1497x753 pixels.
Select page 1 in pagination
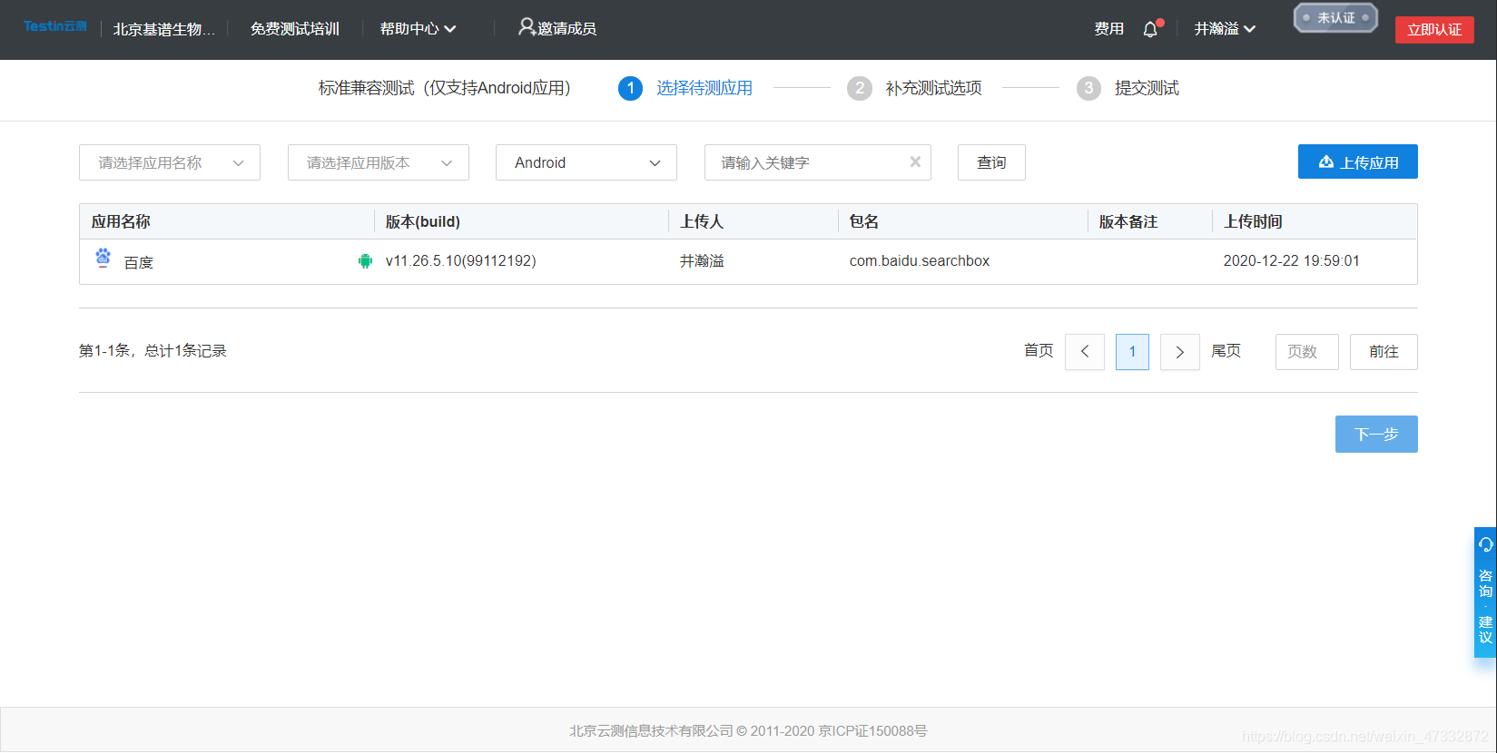click(1132, 352)
